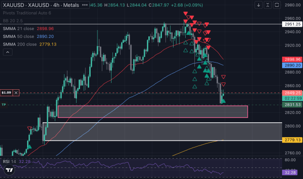Select the BB 20 2.5 indicator legend entry
Screen dimensions: 303x179
[13, 21]
